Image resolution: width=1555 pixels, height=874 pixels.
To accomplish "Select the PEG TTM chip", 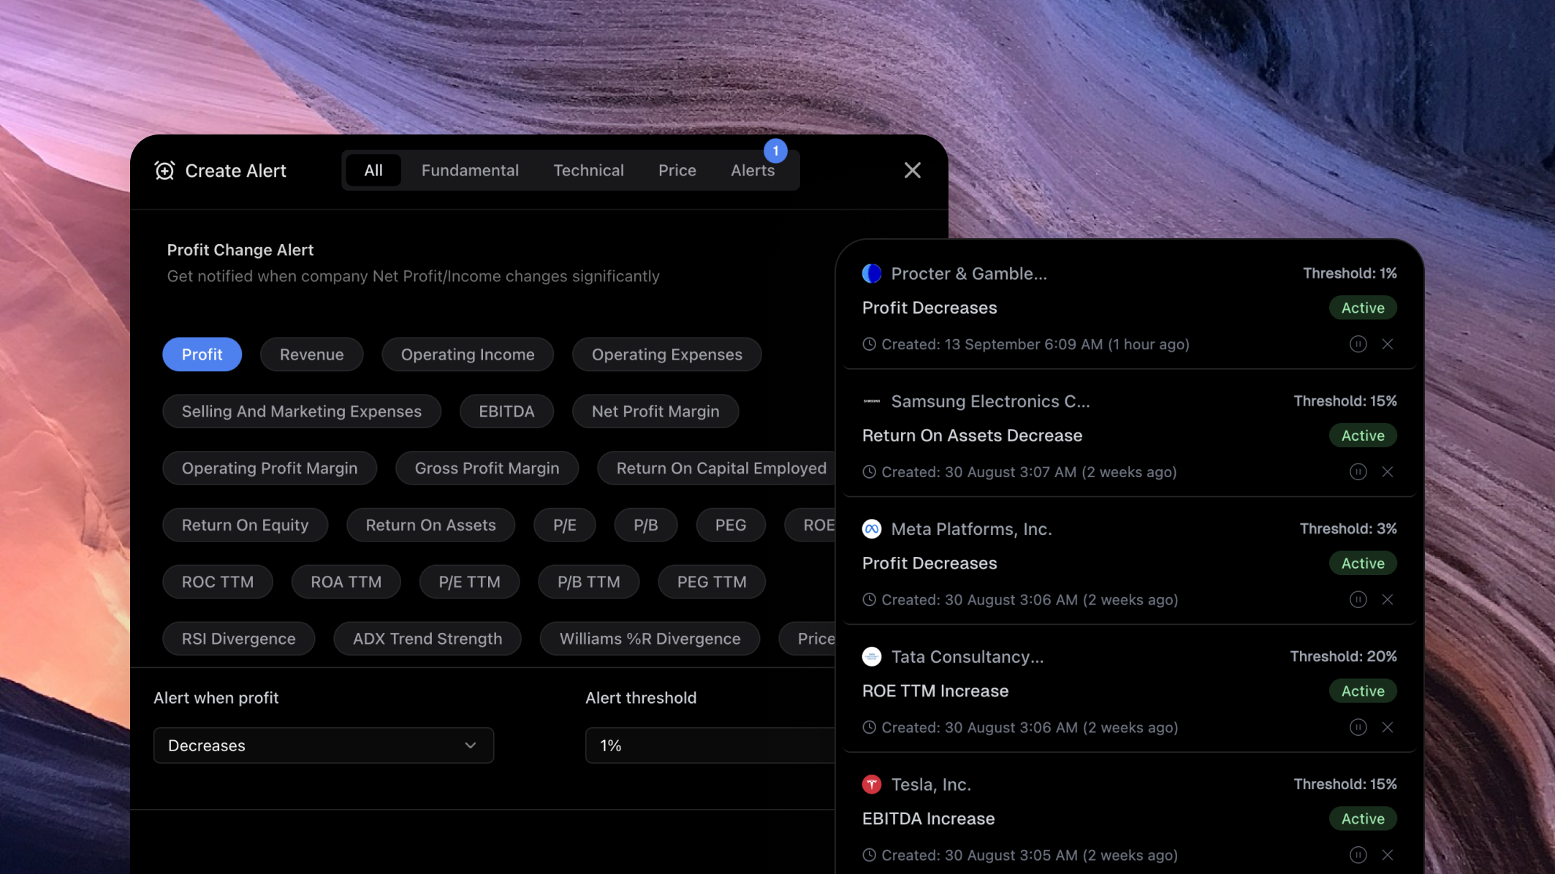I will point(712,582).
